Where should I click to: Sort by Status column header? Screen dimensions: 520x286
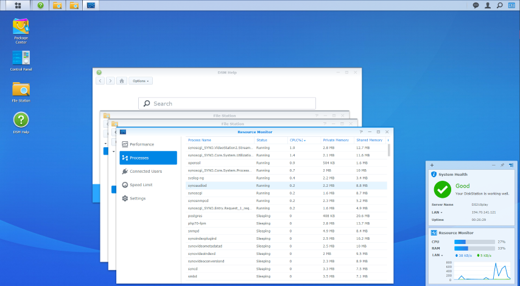click(270, 140)
